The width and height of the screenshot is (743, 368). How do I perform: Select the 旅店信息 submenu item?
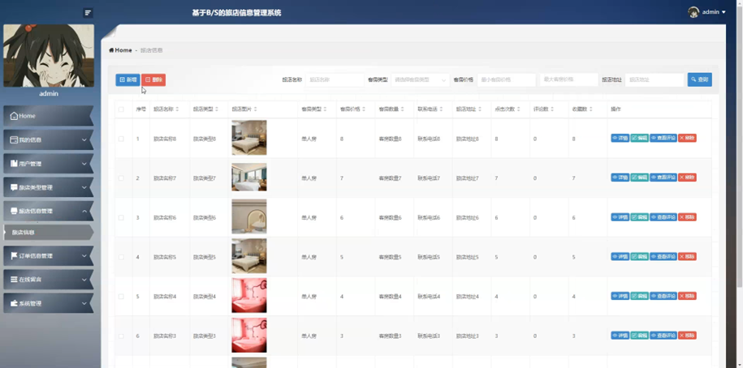48,233
